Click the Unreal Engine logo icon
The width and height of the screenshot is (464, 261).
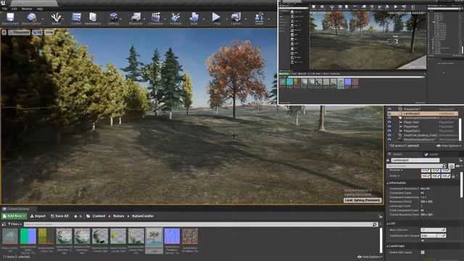(3, 3)
